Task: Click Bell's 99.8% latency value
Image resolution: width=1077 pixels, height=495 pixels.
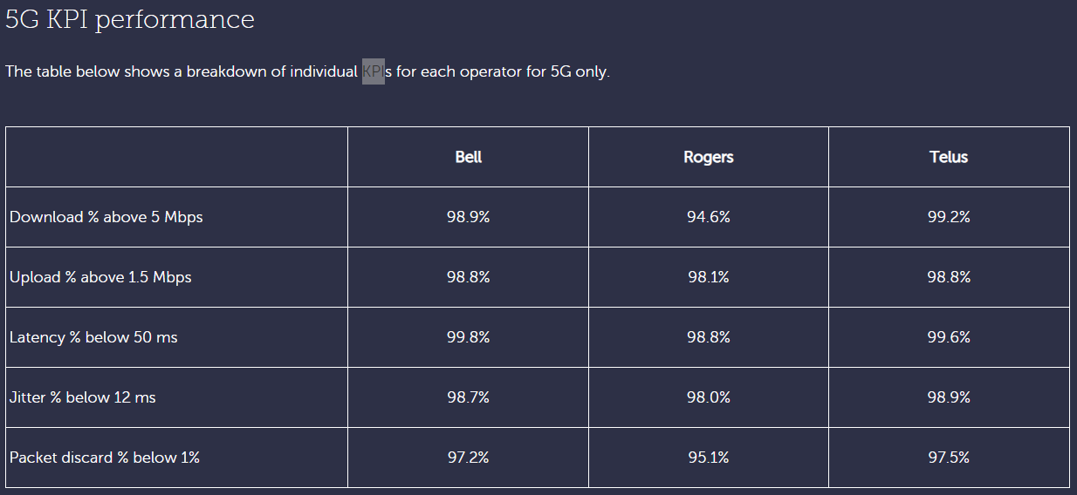Action: 468,337
